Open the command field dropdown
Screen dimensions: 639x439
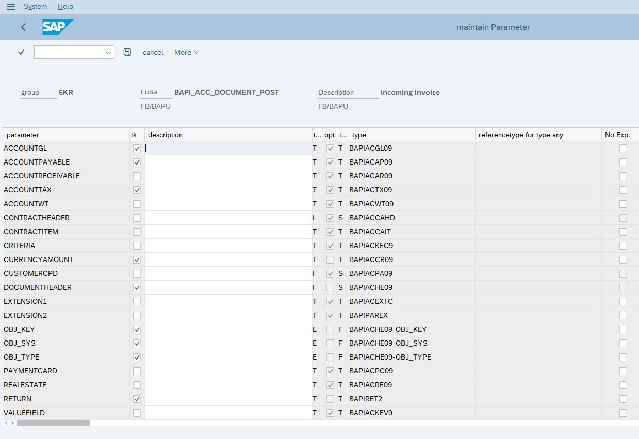tap(108, 52)
